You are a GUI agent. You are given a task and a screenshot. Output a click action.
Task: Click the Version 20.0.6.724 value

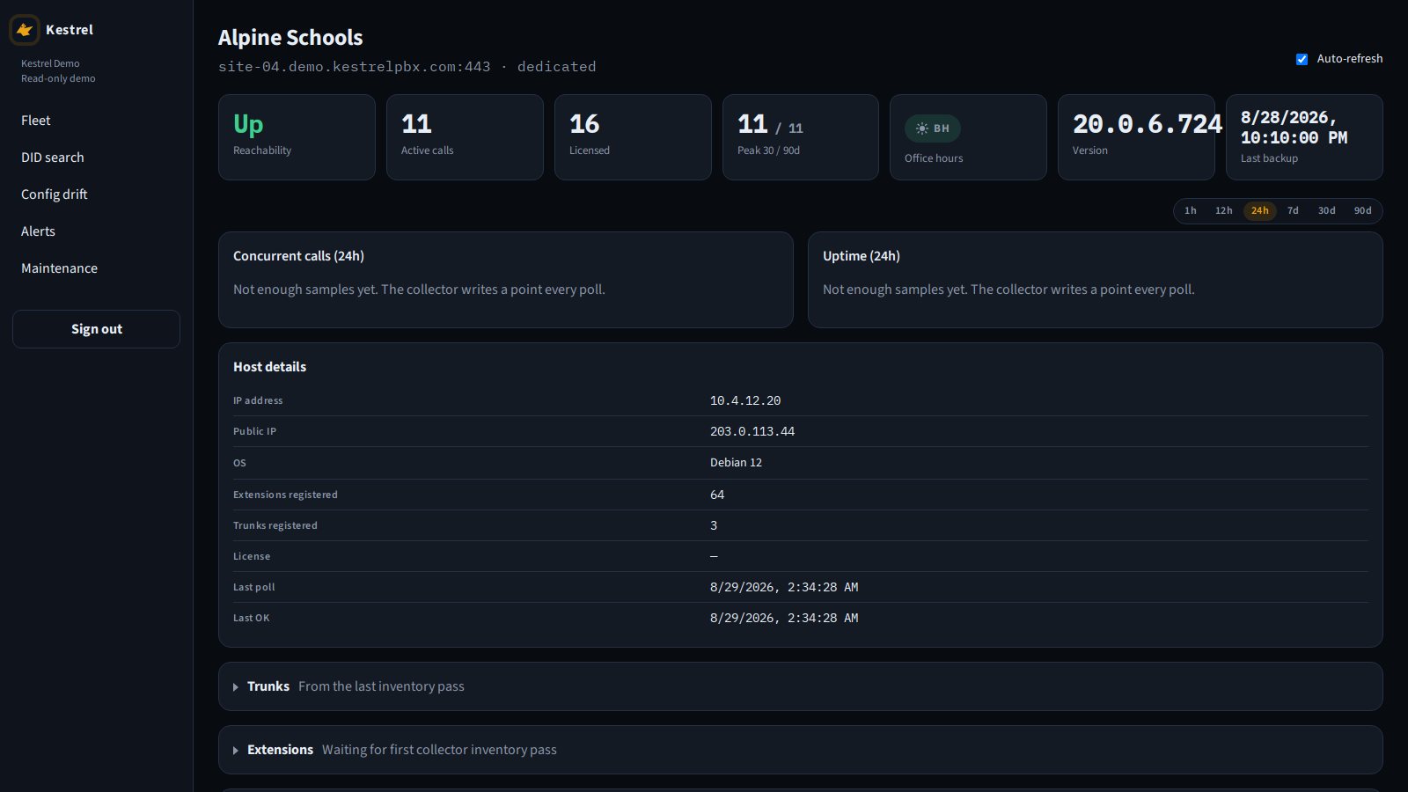[x=1147, y=125]
